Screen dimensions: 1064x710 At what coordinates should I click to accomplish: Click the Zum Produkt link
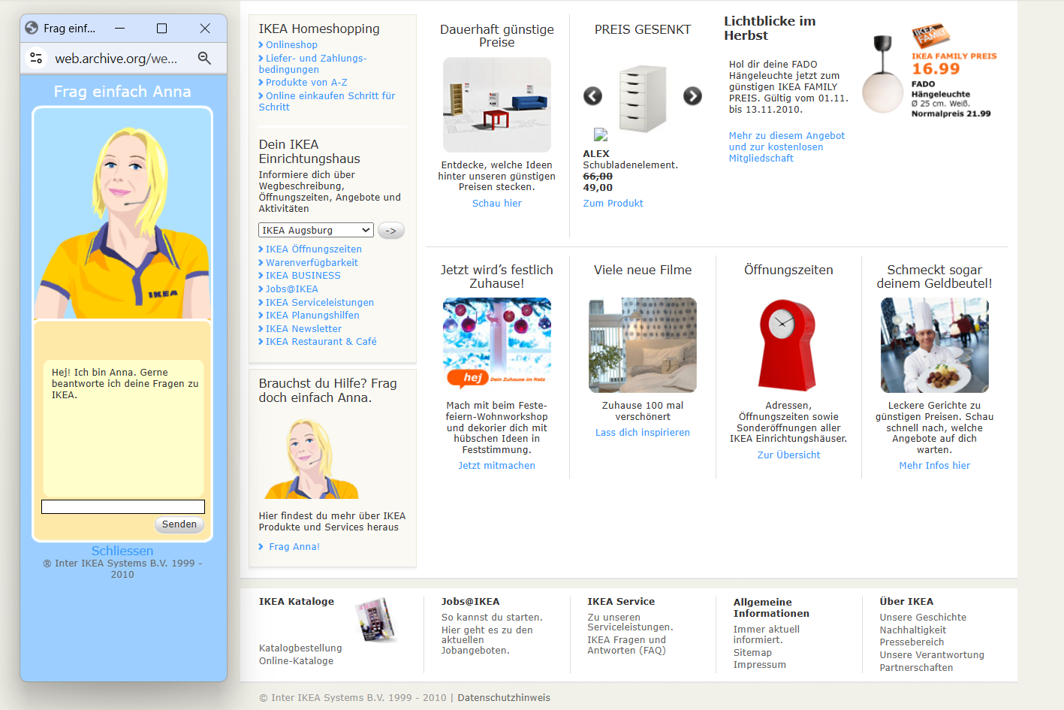click(x=613, y=204)
